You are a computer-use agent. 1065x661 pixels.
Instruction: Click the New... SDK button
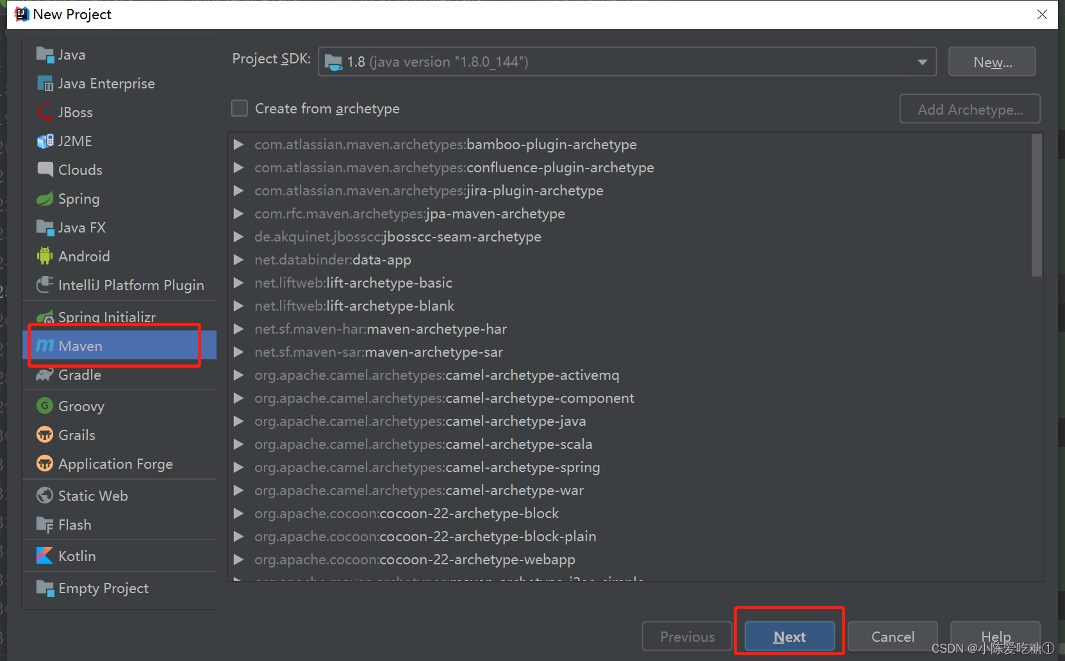coord(992,62)
